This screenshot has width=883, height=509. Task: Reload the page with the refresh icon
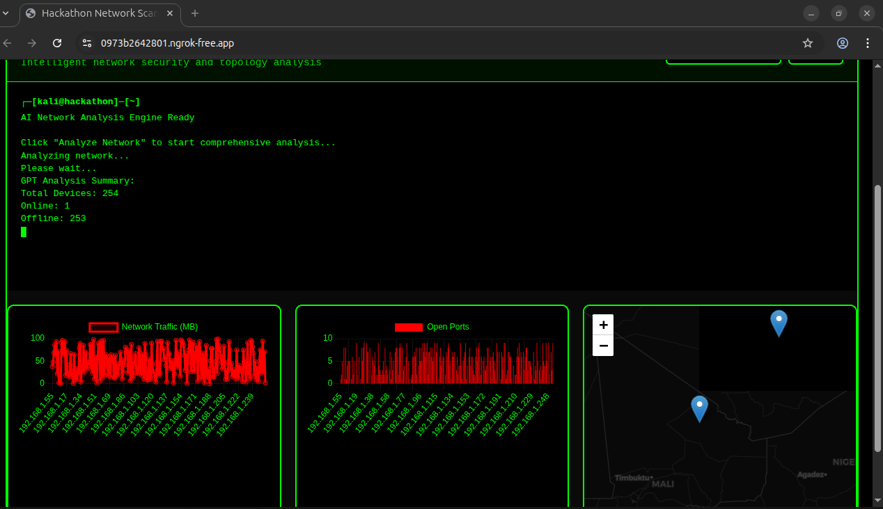(x=57, y=43)
